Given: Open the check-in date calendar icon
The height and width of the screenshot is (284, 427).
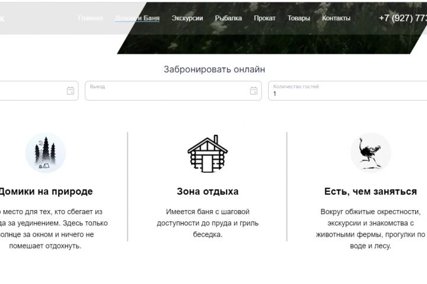Looking at the screenshot, I should point(71,91).
